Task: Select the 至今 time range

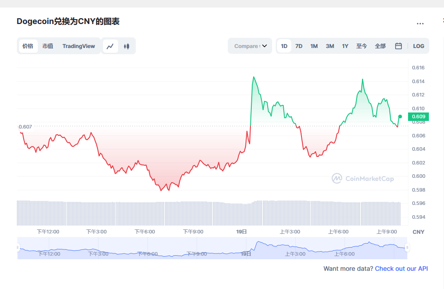Action: (361, 46)
